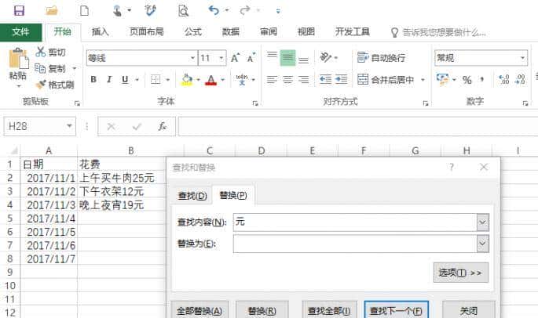Align cell text right
Screen dimensions: 538x318
[303, 80]
